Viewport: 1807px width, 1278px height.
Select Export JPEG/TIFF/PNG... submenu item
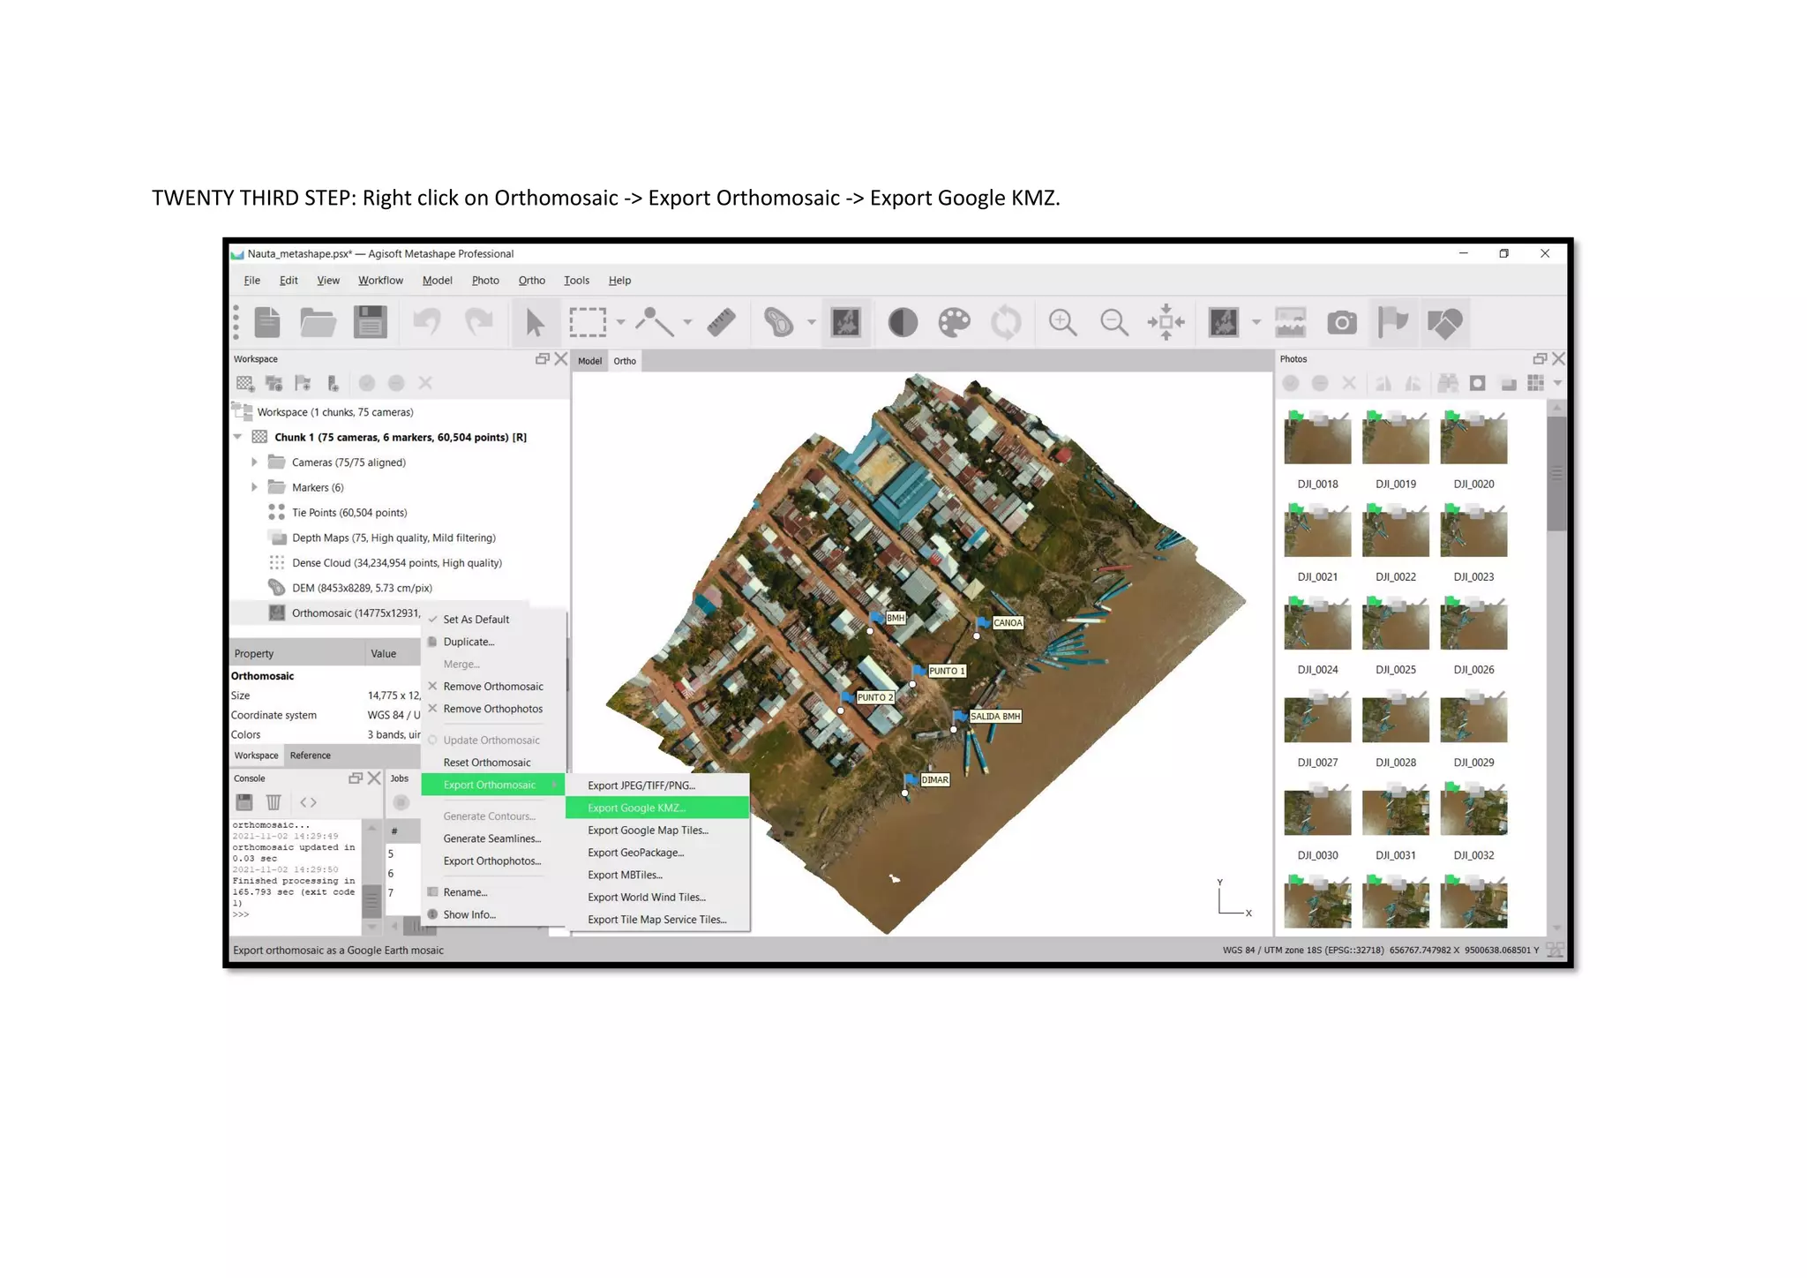(657, 786)
